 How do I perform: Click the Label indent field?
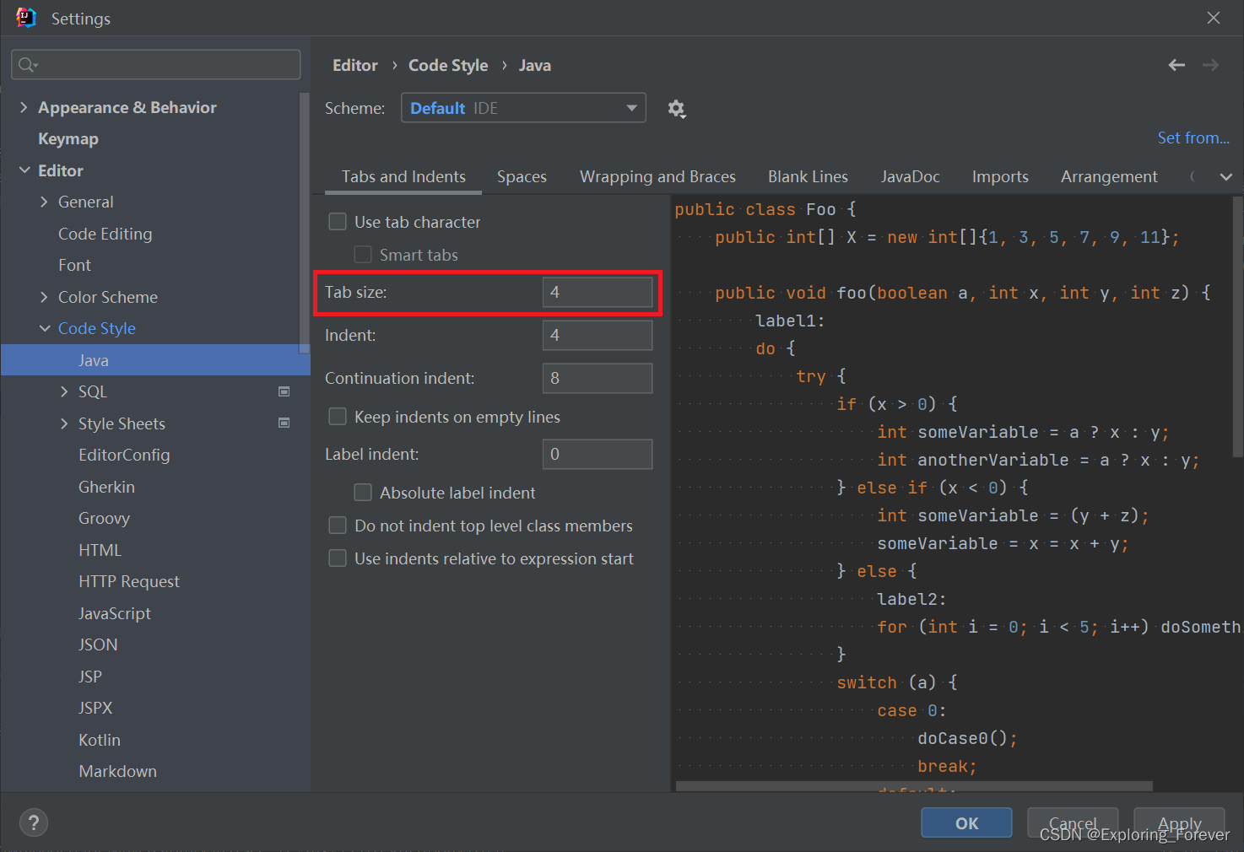tap(598, 454)
